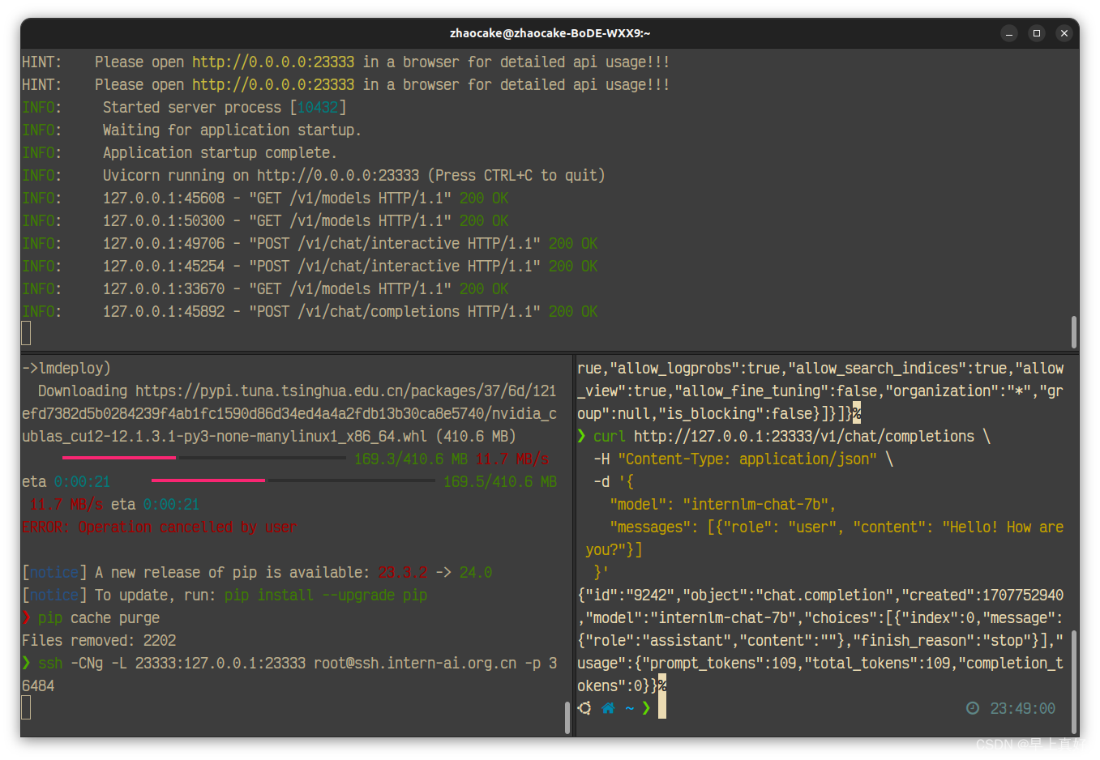1100x760 pixels.
Task: Click the cursor block in the top pane
Action: tap(26, 333)
